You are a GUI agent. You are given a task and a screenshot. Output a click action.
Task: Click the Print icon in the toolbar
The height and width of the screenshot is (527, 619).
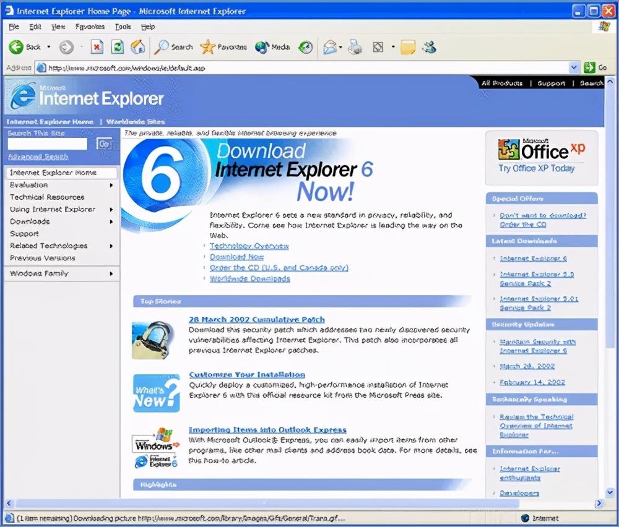coord(354,47)
